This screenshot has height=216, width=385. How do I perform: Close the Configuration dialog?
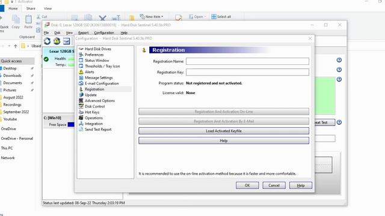pyautogui.click(x=310, y=38)
